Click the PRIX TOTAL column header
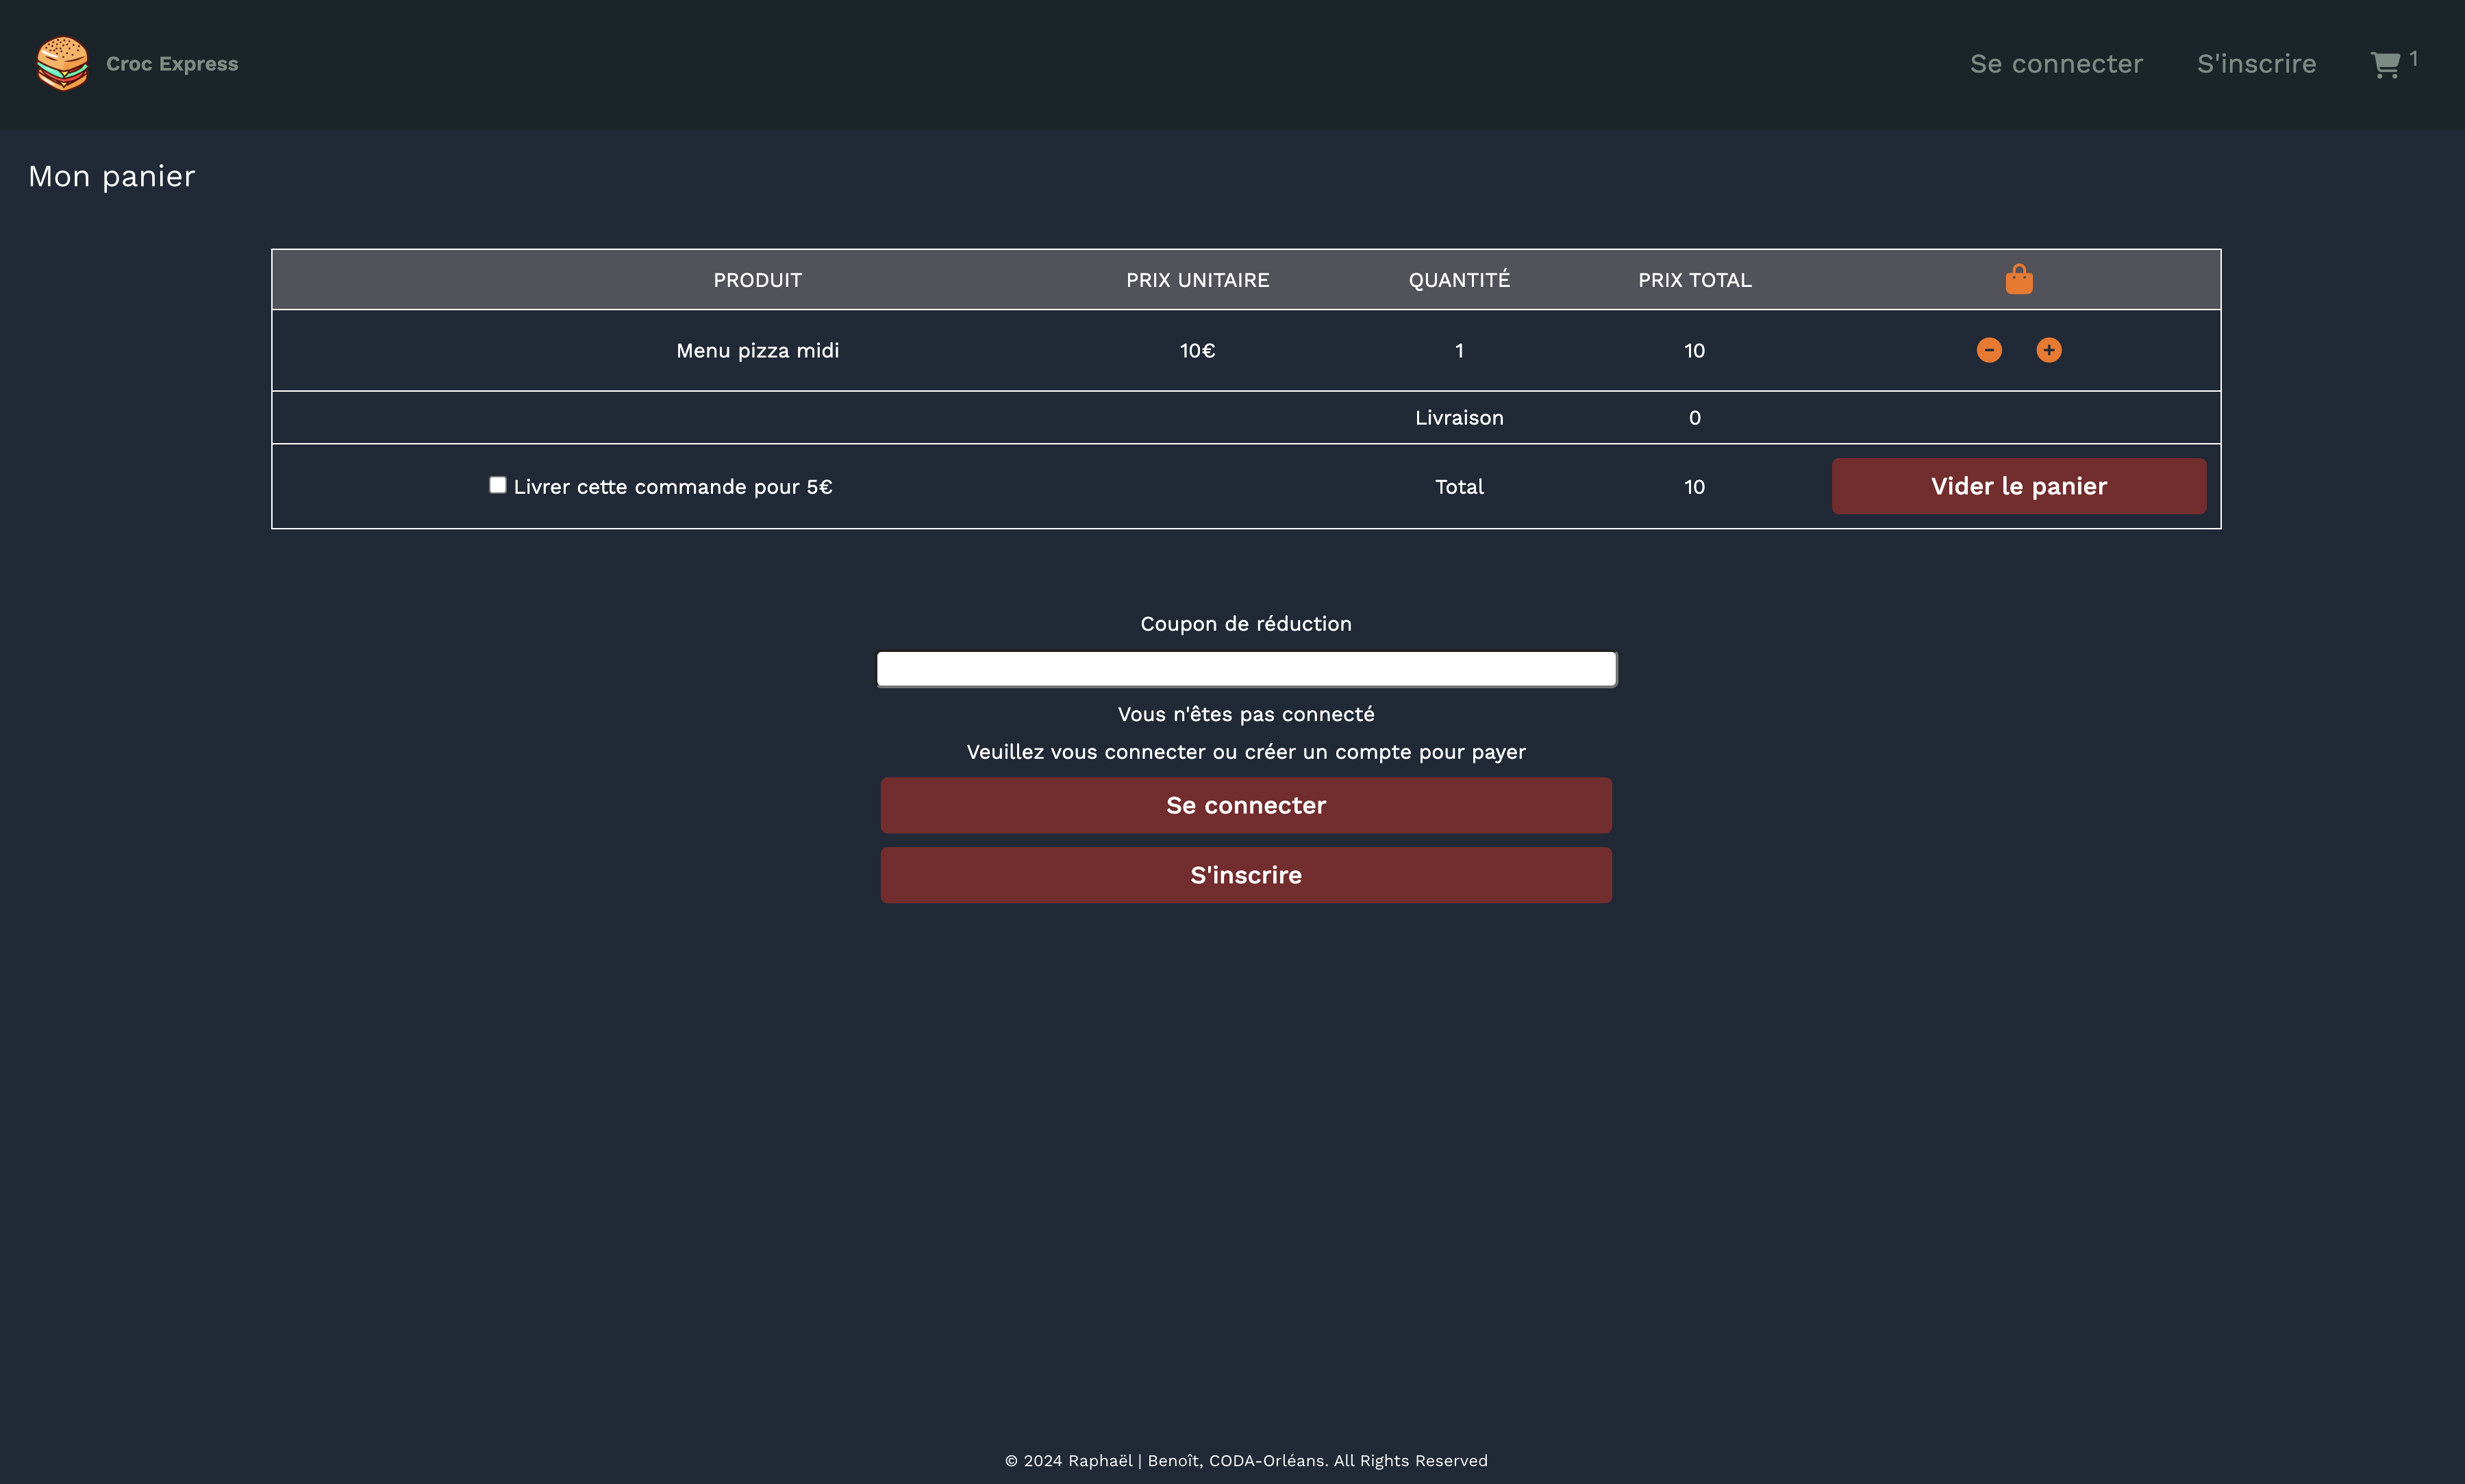Screen dimensions: 2465x1484 point(1694,280)
